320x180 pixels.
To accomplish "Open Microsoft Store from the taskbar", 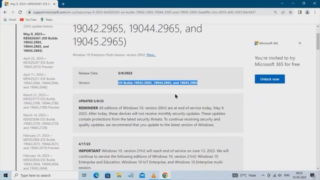I will (x=107, y=175).
